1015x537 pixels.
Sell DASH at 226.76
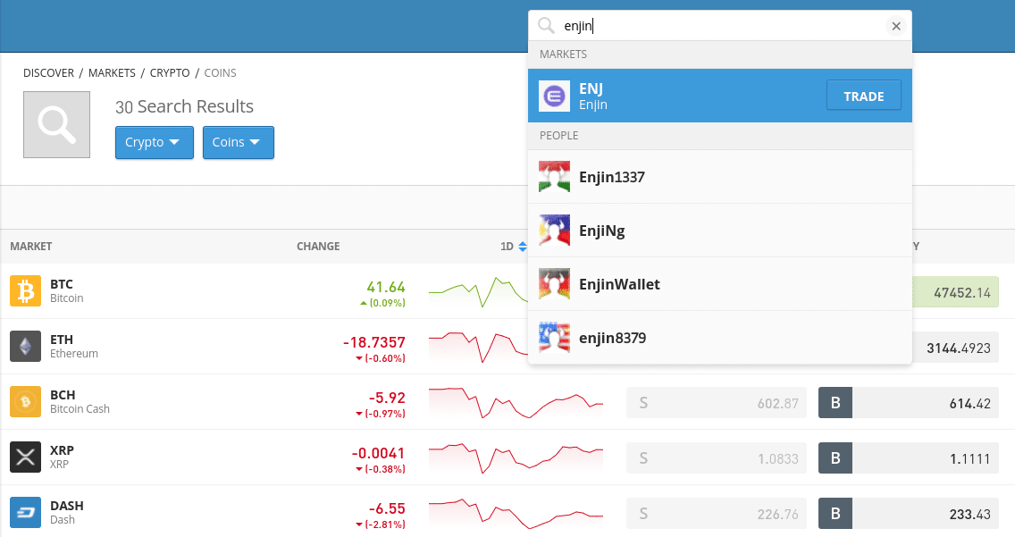[x=717, y=514]
